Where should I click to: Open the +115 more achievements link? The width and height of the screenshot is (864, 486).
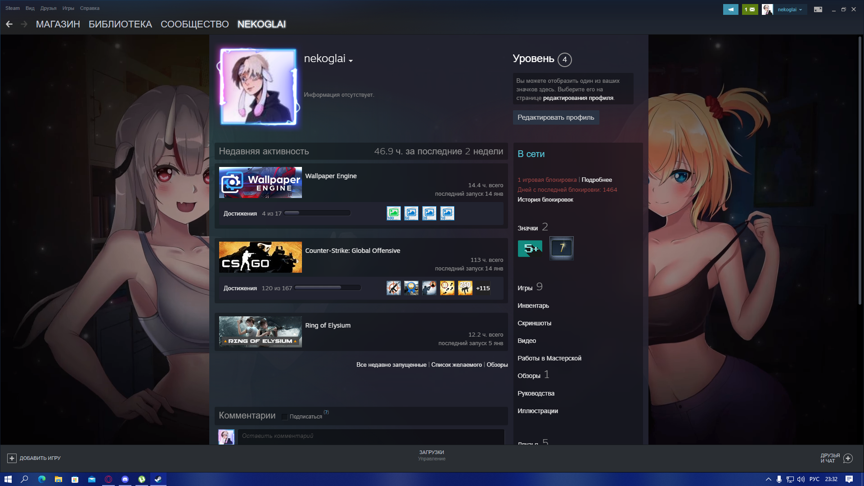point(483,288)
